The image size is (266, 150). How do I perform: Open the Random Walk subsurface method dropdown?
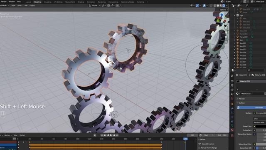point(260,122)
